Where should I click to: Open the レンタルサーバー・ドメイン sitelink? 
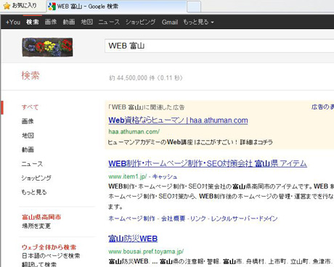click(x=244, y=218)
